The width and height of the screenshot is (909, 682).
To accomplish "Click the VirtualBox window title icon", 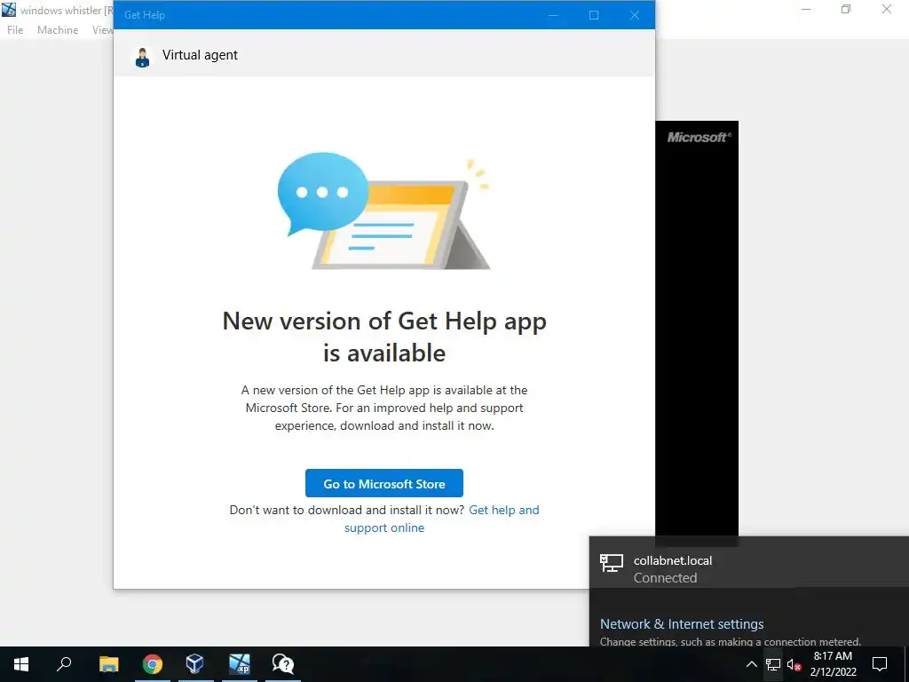I will pyautogui.click(x=9, y=10).
